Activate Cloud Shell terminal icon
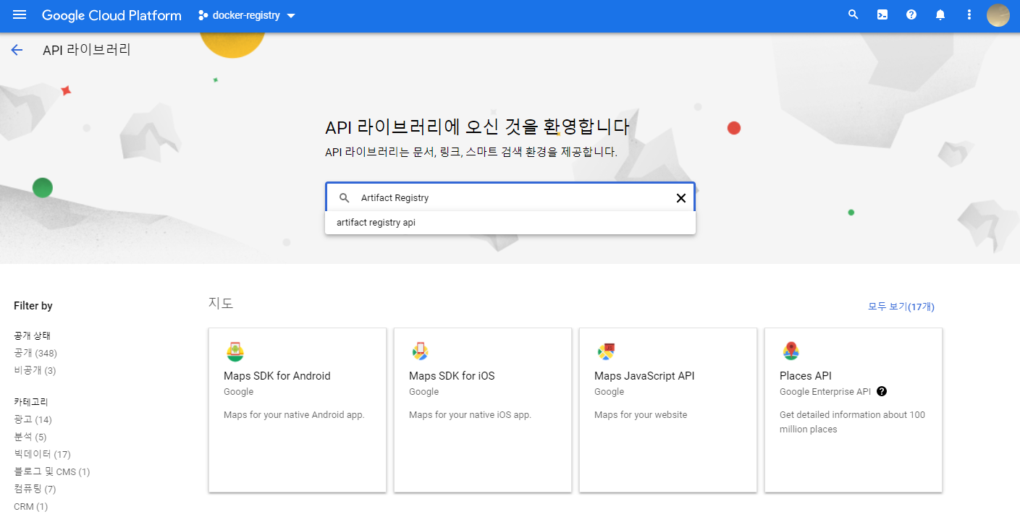This screenshot has width=1020, height=517. coord(882,15)
